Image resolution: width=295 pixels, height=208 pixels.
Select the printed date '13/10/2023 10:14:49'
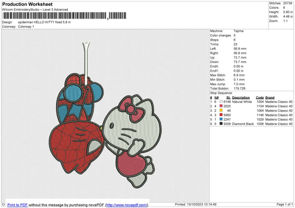[x=202, y=204]
